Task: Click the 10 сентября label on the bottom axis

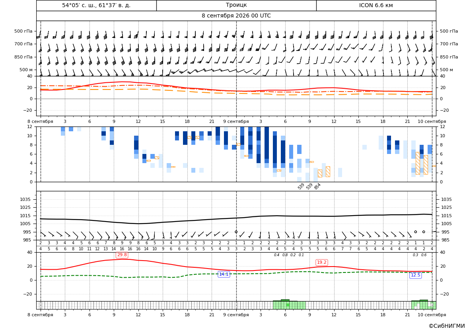Action: [432, 315]
